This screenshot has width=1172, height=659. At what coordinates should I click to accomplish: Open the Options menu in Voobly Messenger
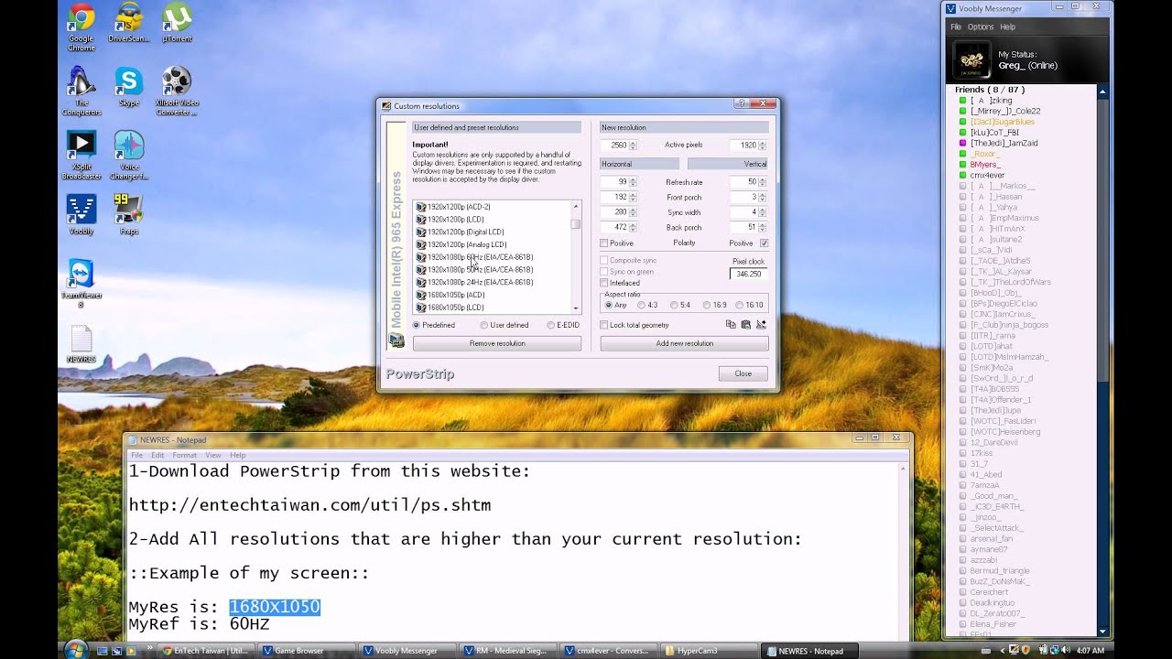(981, 27)
